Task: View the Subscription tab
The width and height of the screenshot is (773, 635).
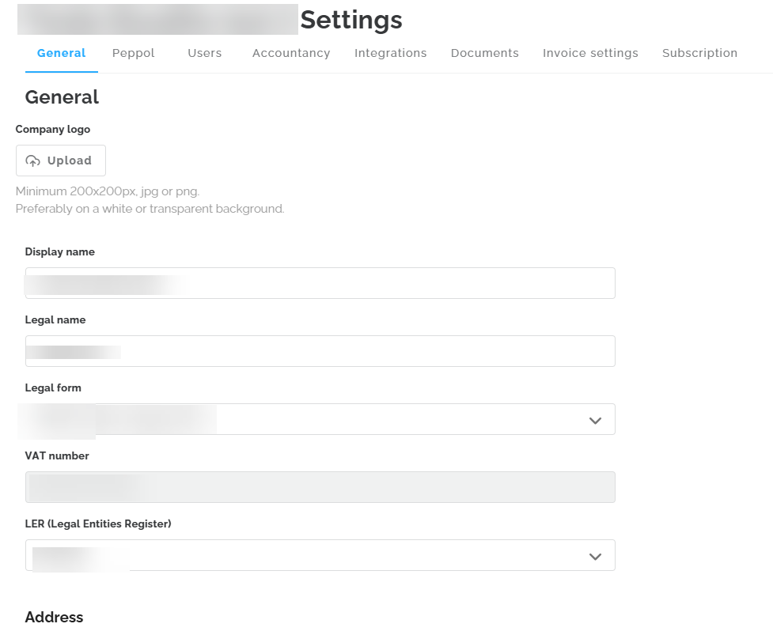Action: tap(699, 53)
